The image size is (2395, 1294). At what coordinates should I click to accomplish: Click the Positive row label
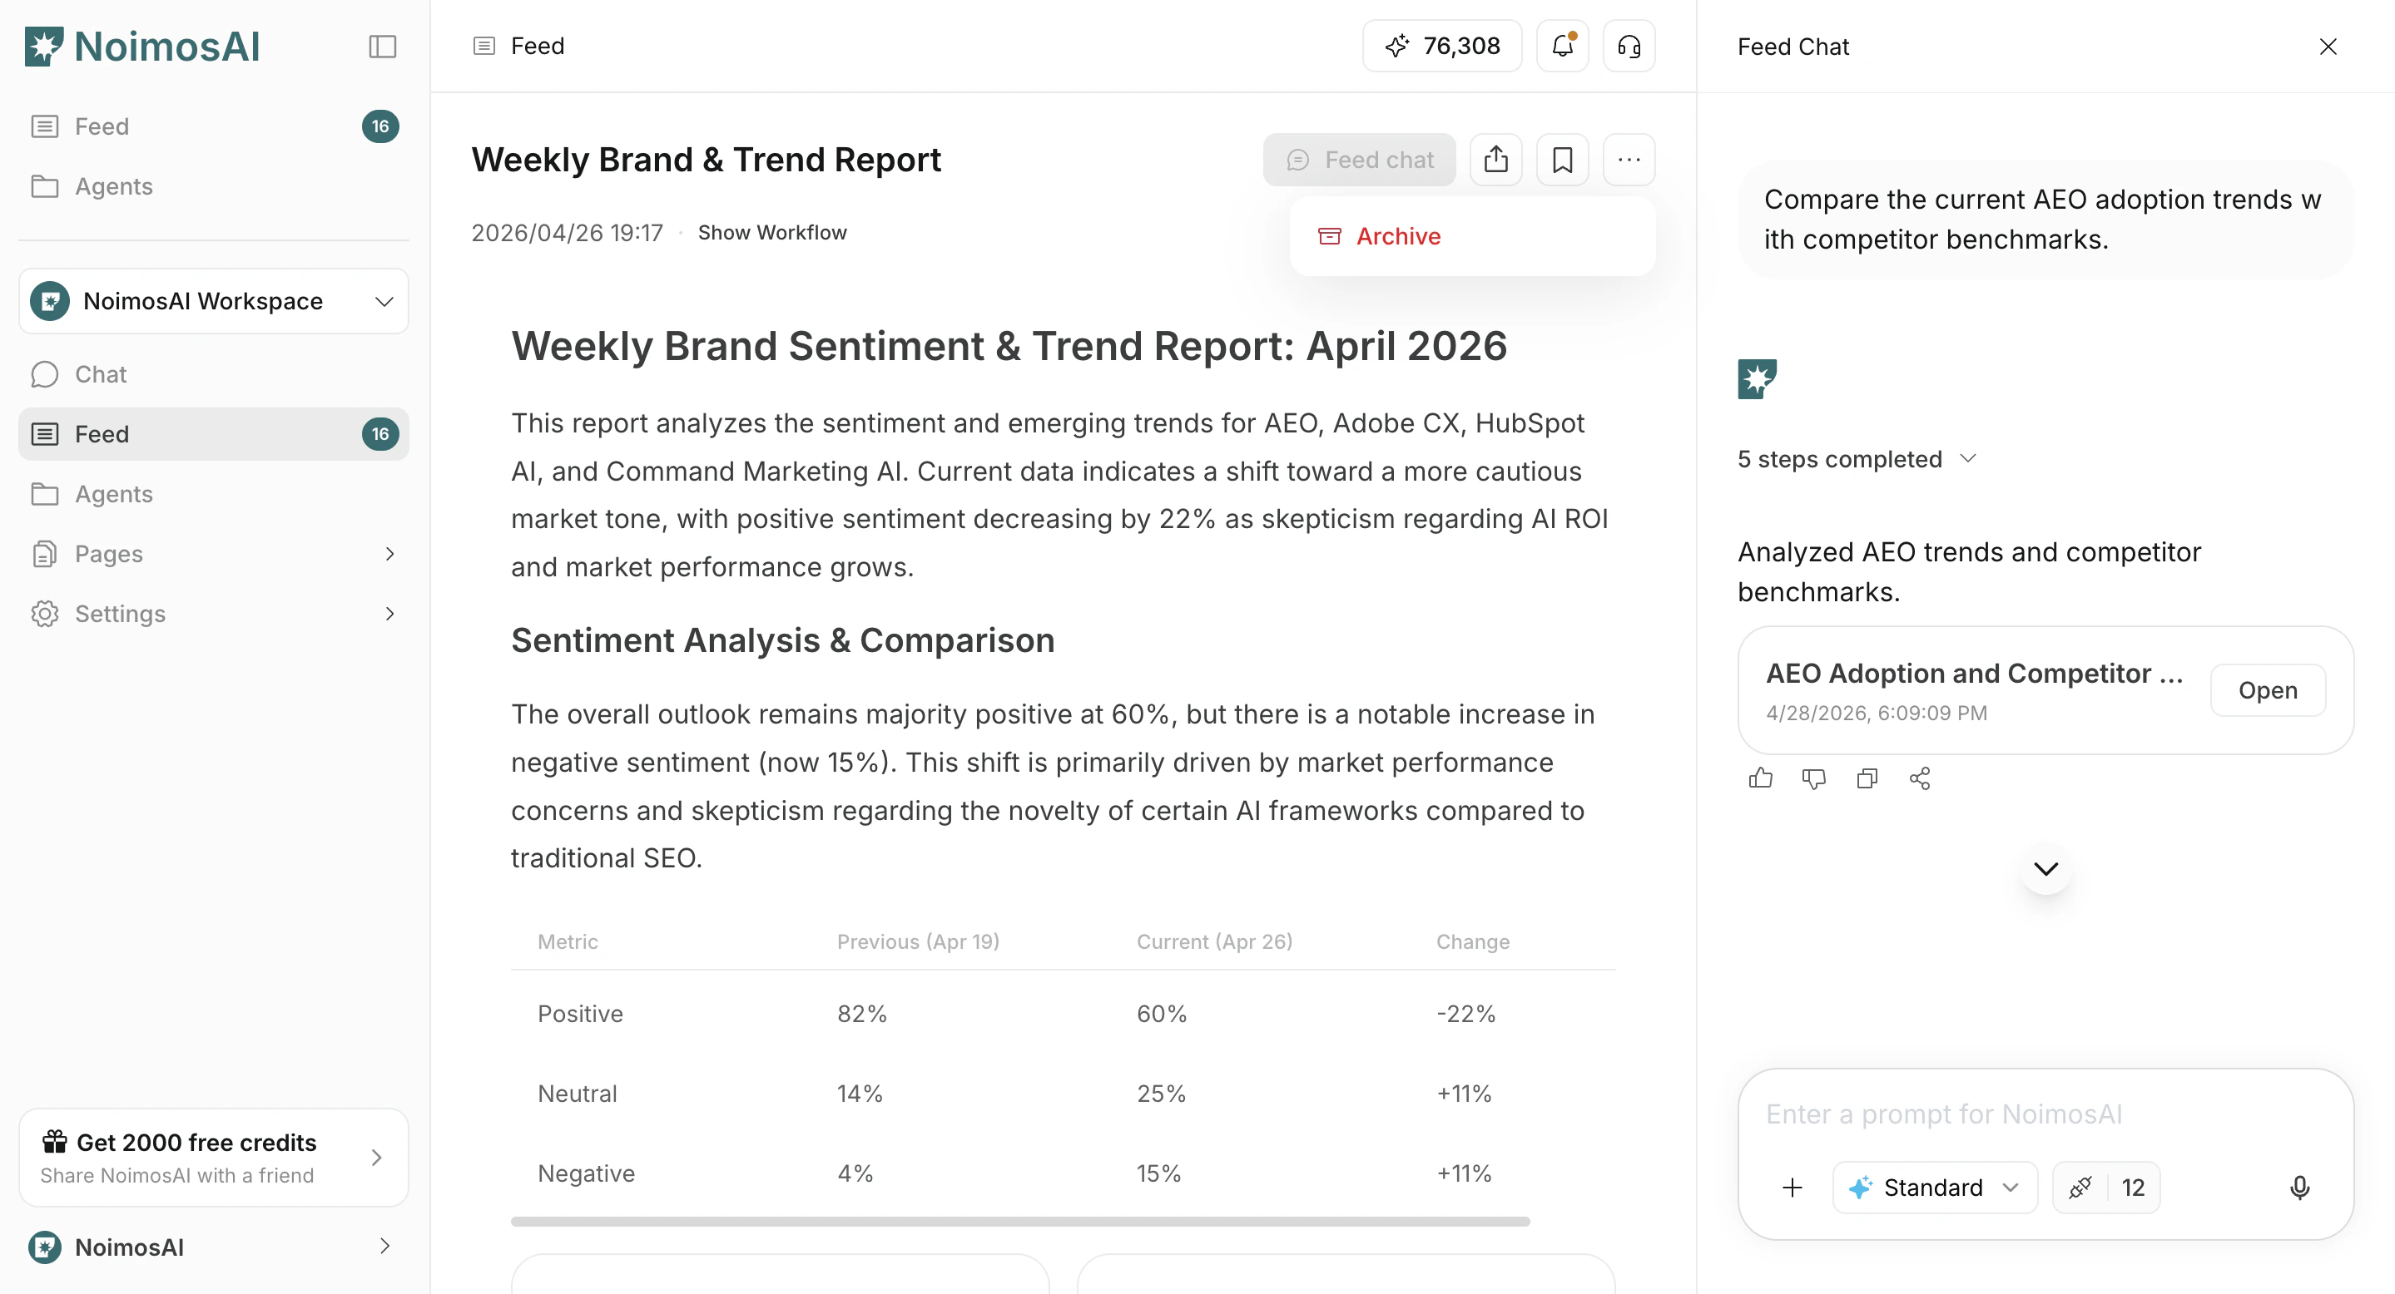(x=580, y=1014)
